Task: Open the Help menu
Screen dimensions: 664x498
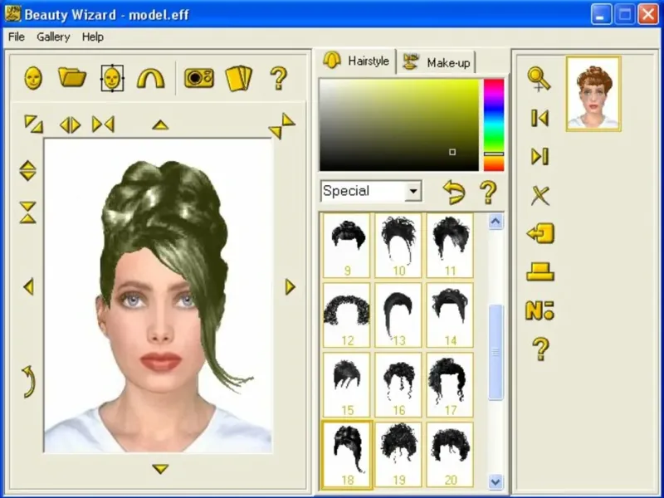Action: click(93, 37)
